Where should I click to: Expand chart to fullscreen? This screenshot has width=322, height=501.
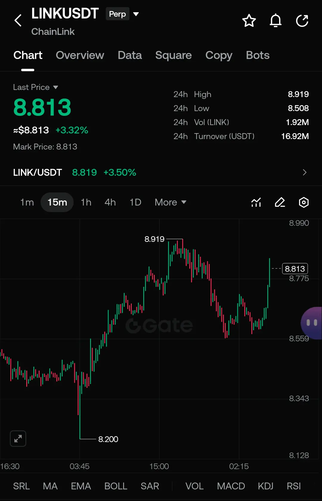coord(18,438)
